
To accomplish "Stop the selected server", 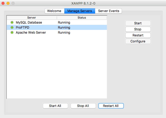I will (x=138, y=29).
